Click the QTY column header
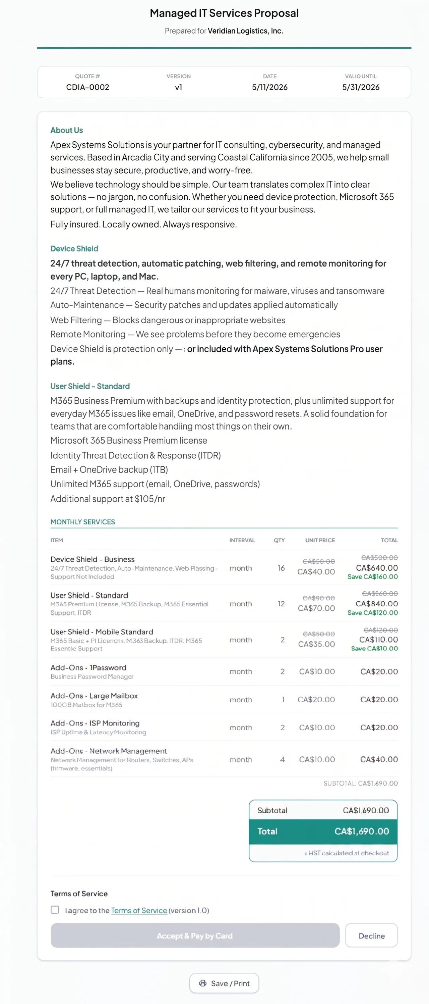429x1004 pixels. pyautogui.click(x=279, y=540)
